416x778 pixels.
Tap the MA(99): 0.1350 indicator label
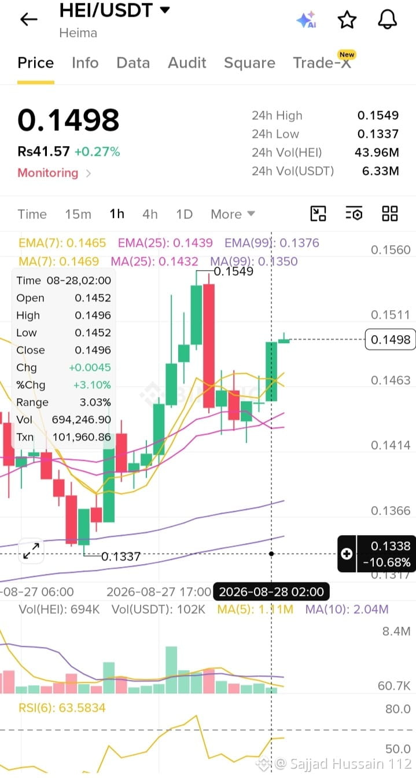[x=254, y=261]
